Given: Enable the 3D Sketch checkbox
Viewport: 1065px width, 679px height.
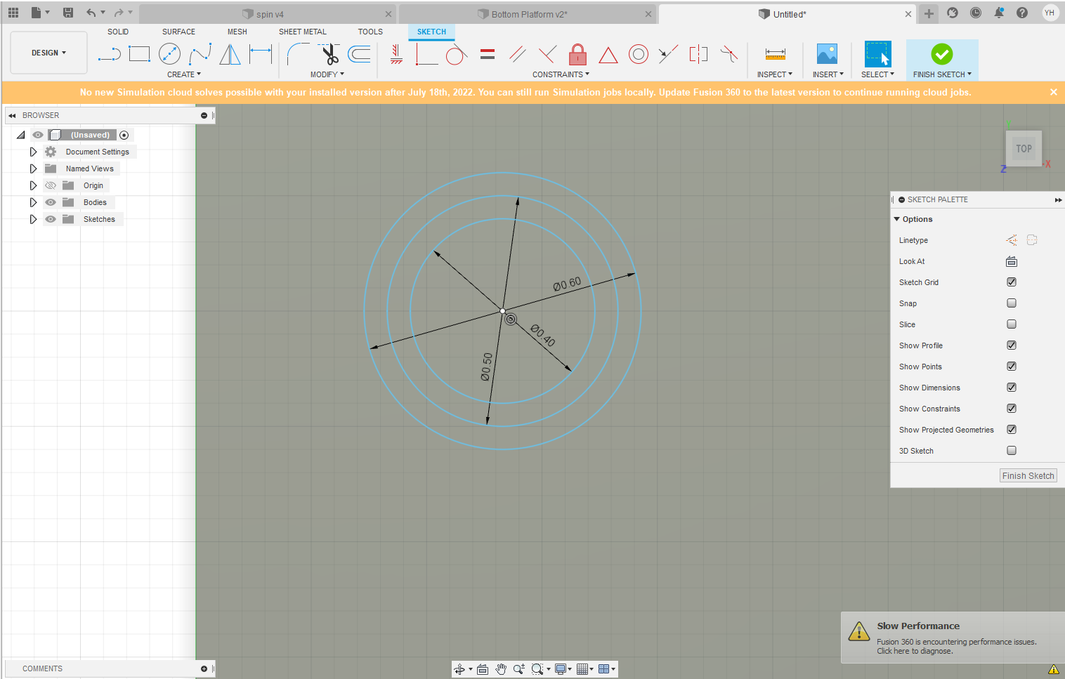Looking at the screenshot, I should [x=1012, y=451].
